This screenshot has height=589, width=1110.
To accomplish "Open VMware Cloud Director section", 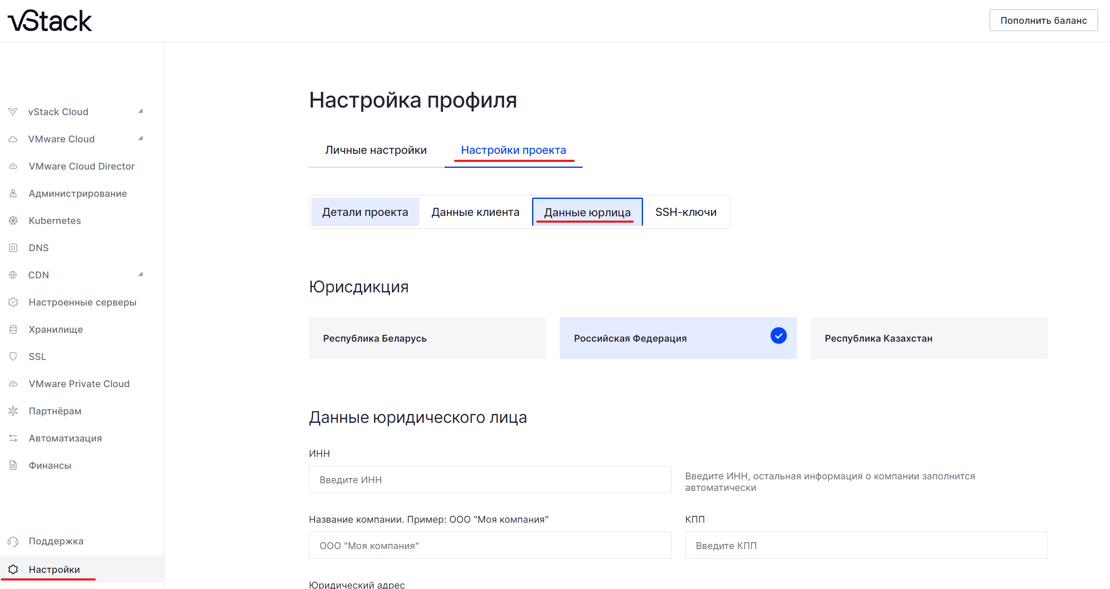I will click(x=82, y=166).
